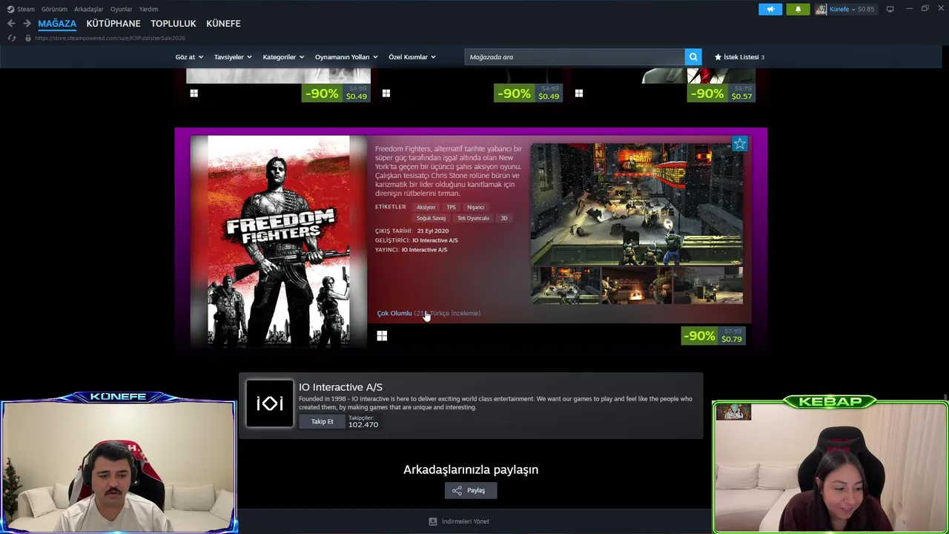Click the -90% $0.57 price in top-right card
The image size is (949, 534).
coord(721,93)
